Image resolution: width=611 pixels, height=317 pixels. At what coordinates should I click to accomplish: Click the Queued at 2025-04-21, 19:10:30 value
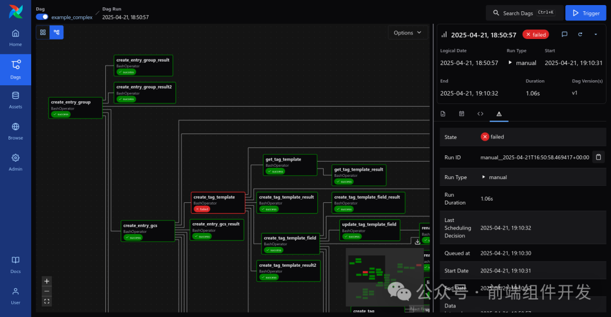[505, 253]
